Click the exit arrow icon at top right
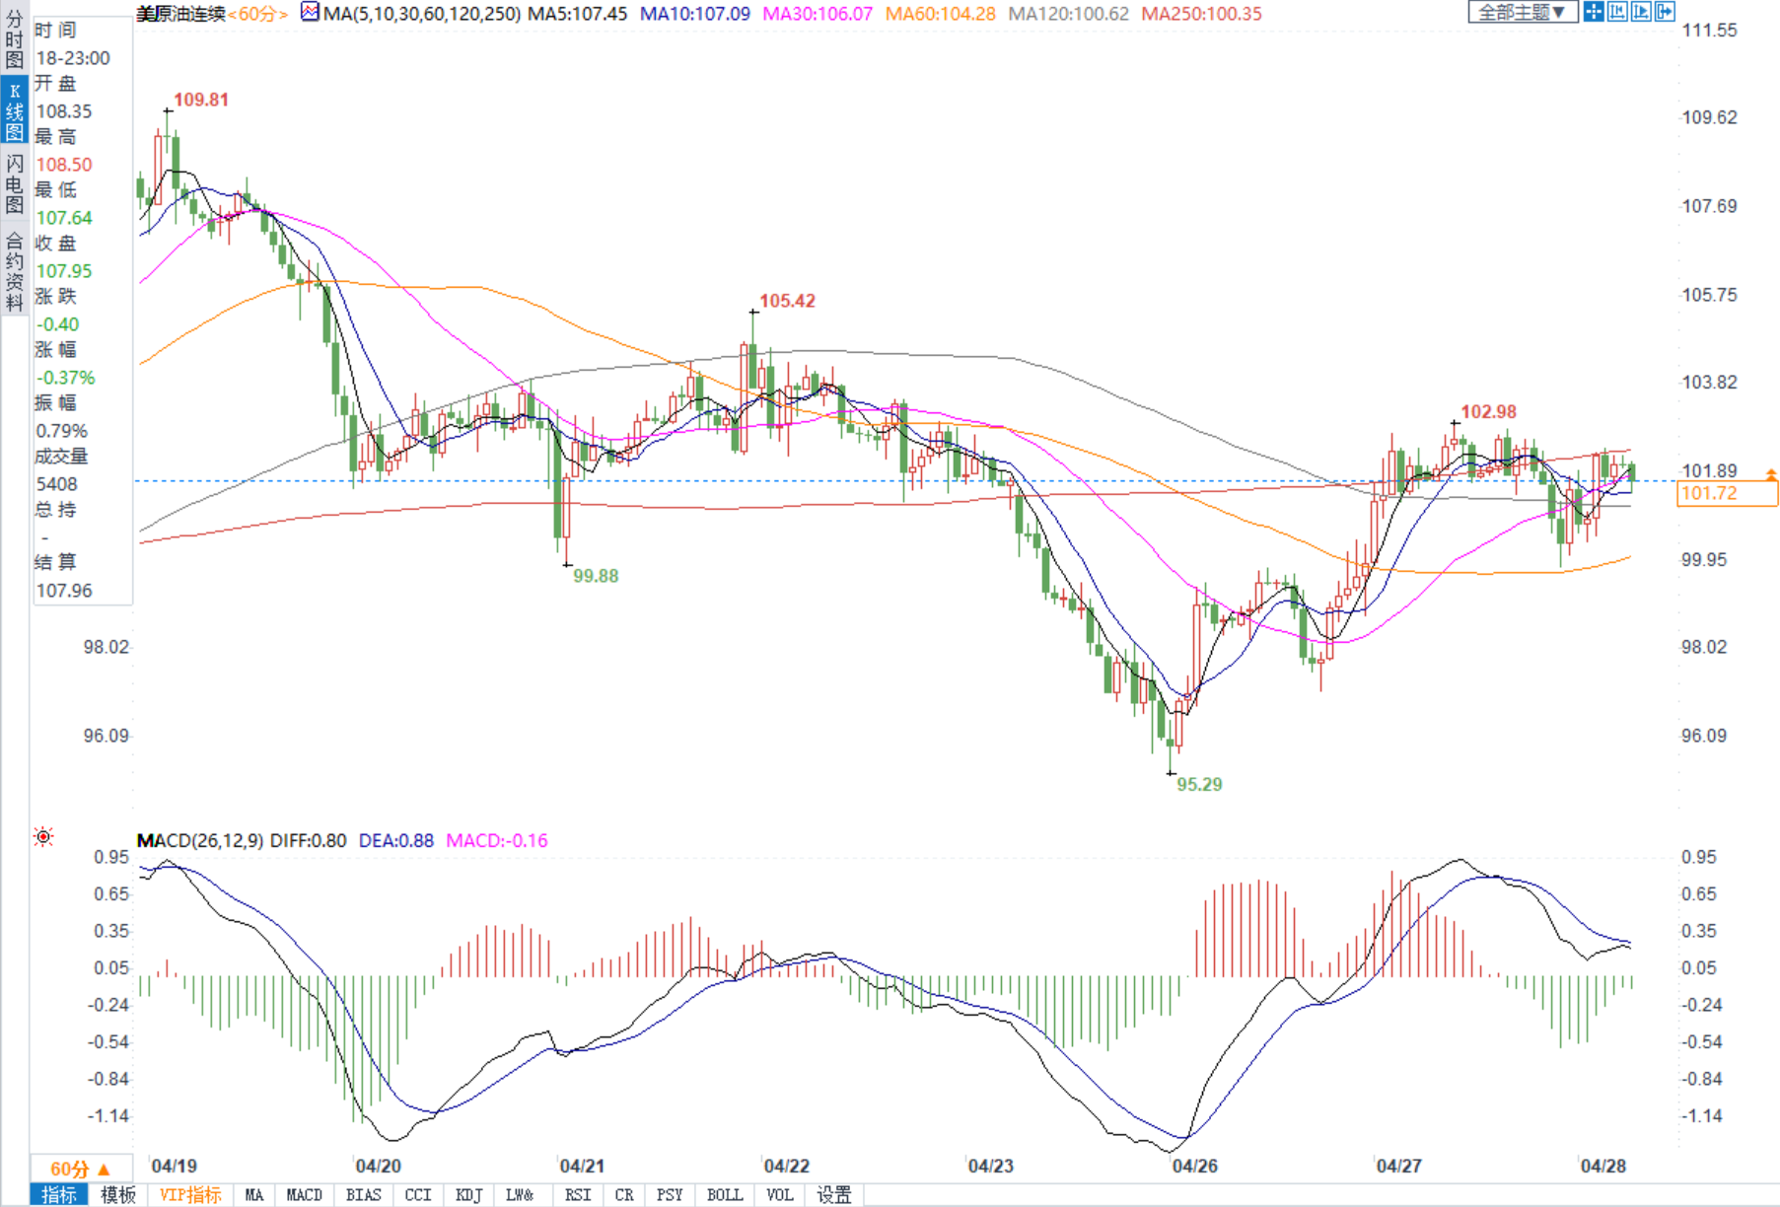The image size is (1780, 1207). click(x=1665, y=12)
